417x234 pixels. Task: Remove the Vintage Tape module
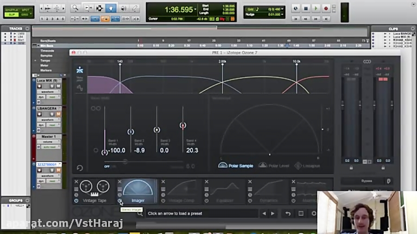click(76, 181)
